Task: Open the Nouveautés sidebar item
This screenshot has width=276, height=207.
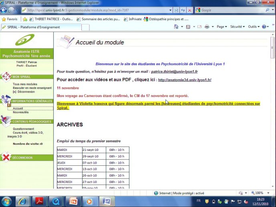Action: 20,112
